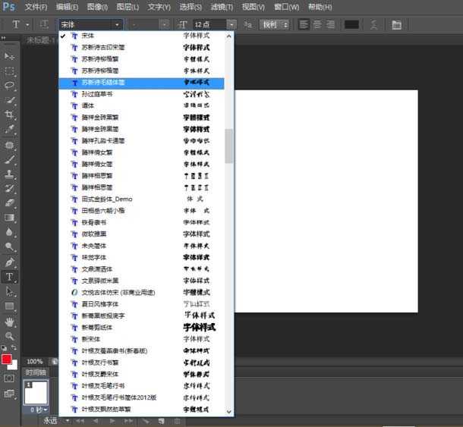Go to the first animation frame
This screenshot has width=463, height=427.
click(x=80, y=421)
